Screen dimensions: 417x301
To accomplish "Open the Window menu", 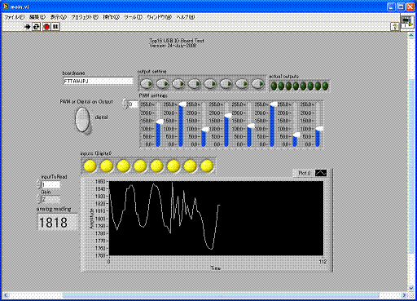I will (x=159, y=17).
